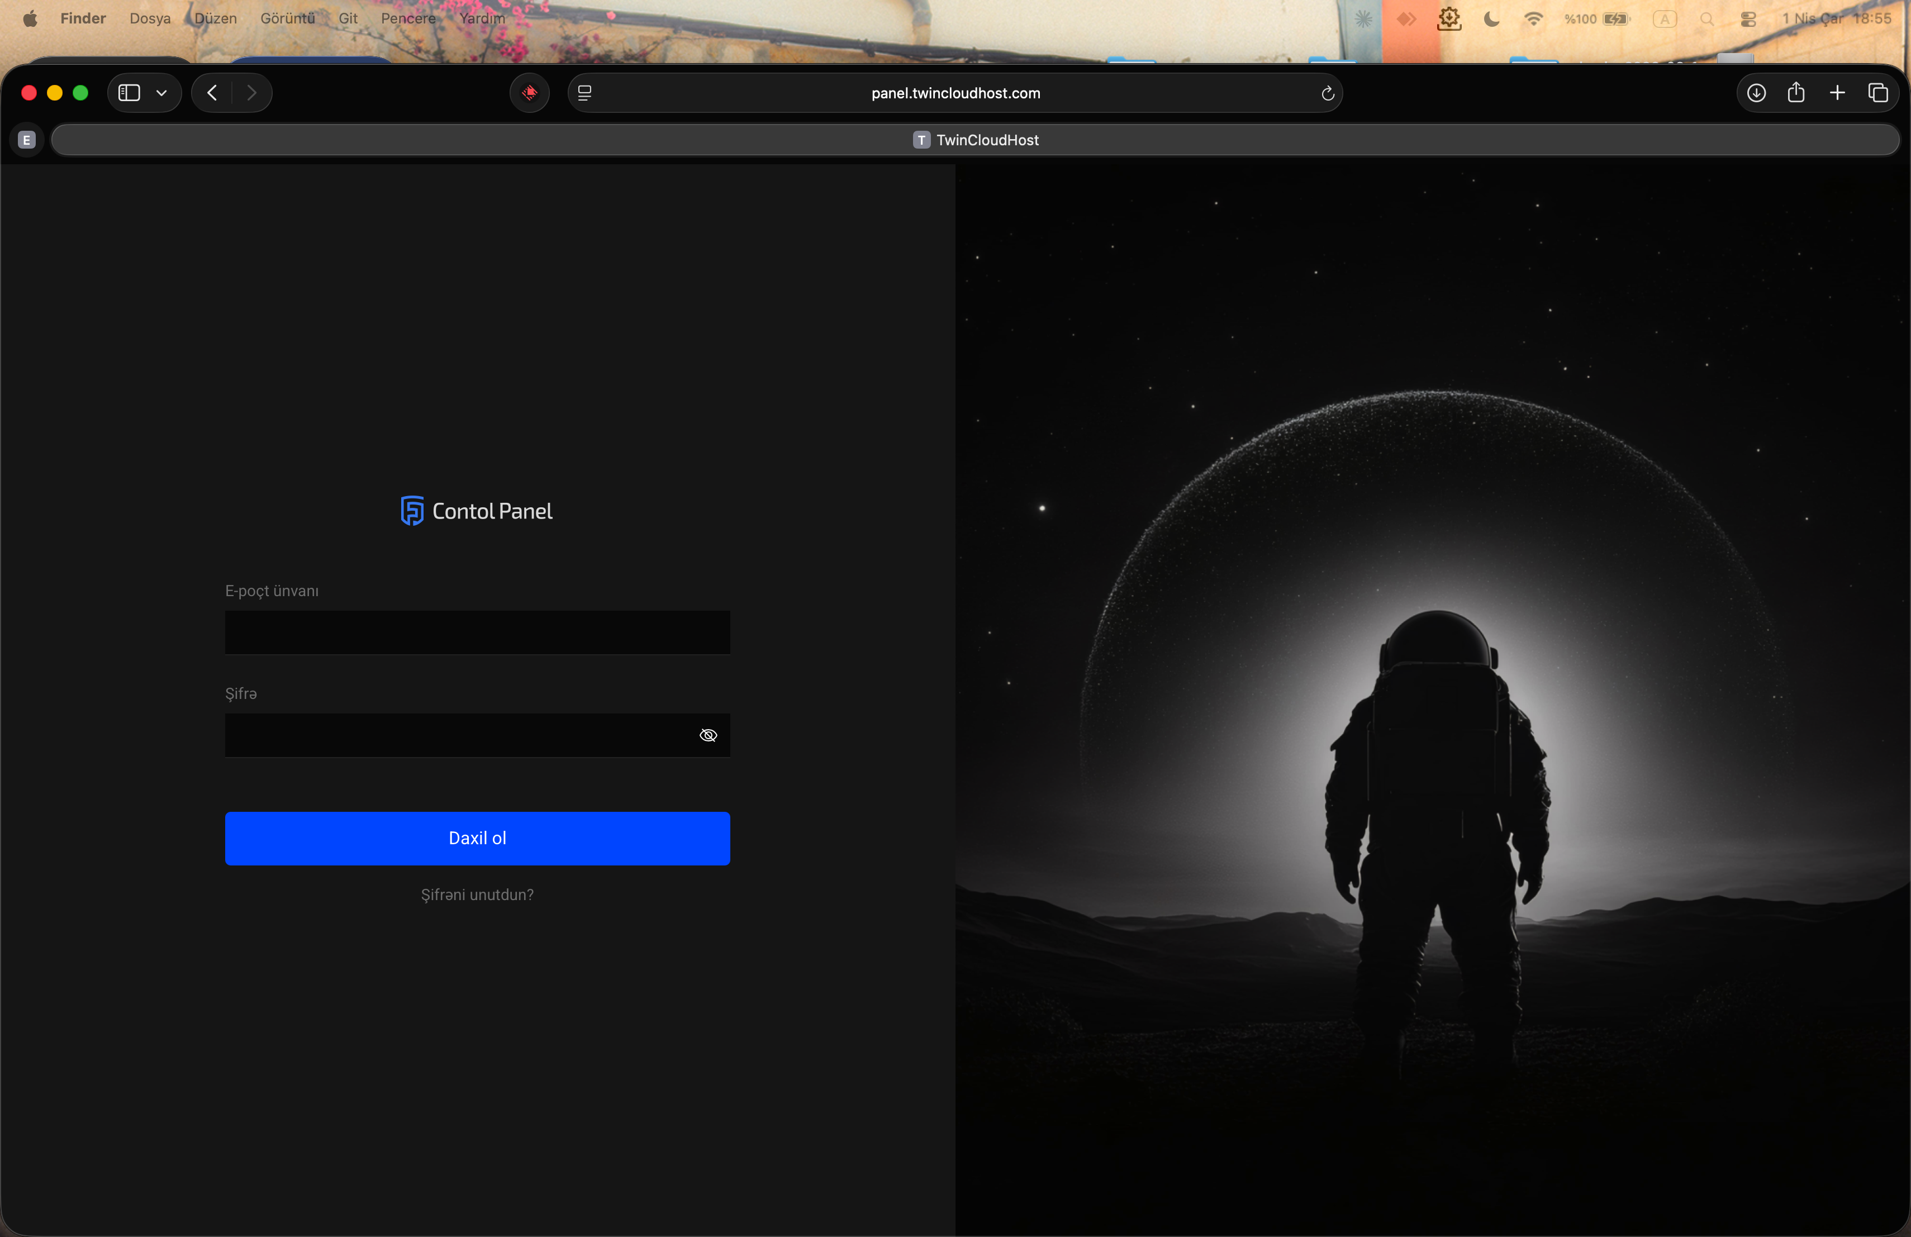Open the Şifrəni unutdun? link
Viewport: 1911px width, 1237px height.
(x=477, y=895)
